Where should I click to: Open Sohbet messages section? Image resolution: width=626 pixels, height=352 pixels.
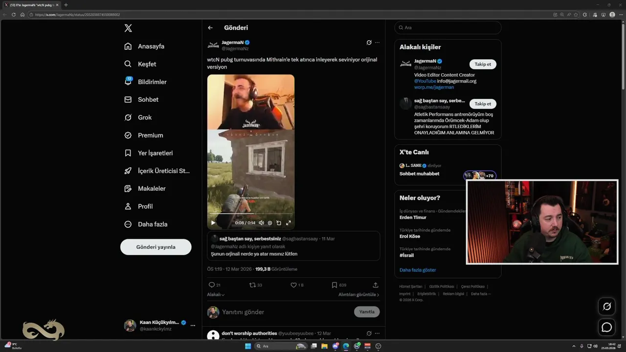coord(141,100)
